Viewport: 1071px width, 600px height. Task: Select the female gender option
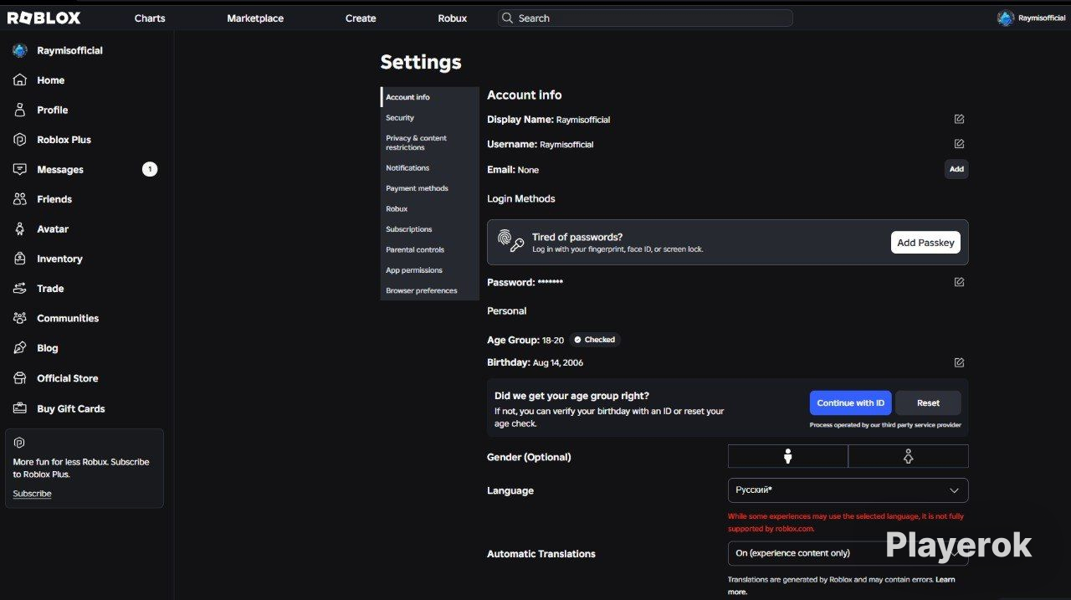tap(908, 456)
